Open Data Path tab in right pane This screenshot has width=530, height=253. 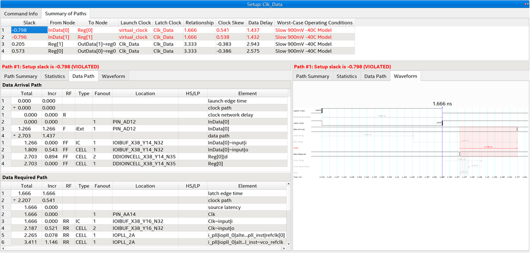375,76
